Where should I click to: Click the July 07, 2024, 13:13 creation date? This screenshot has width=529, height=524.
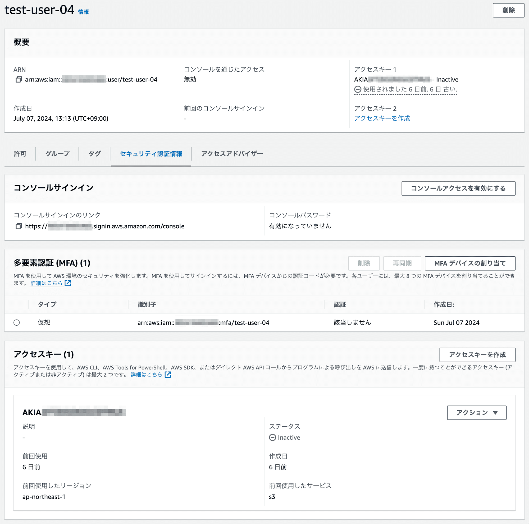coord(61,118)
